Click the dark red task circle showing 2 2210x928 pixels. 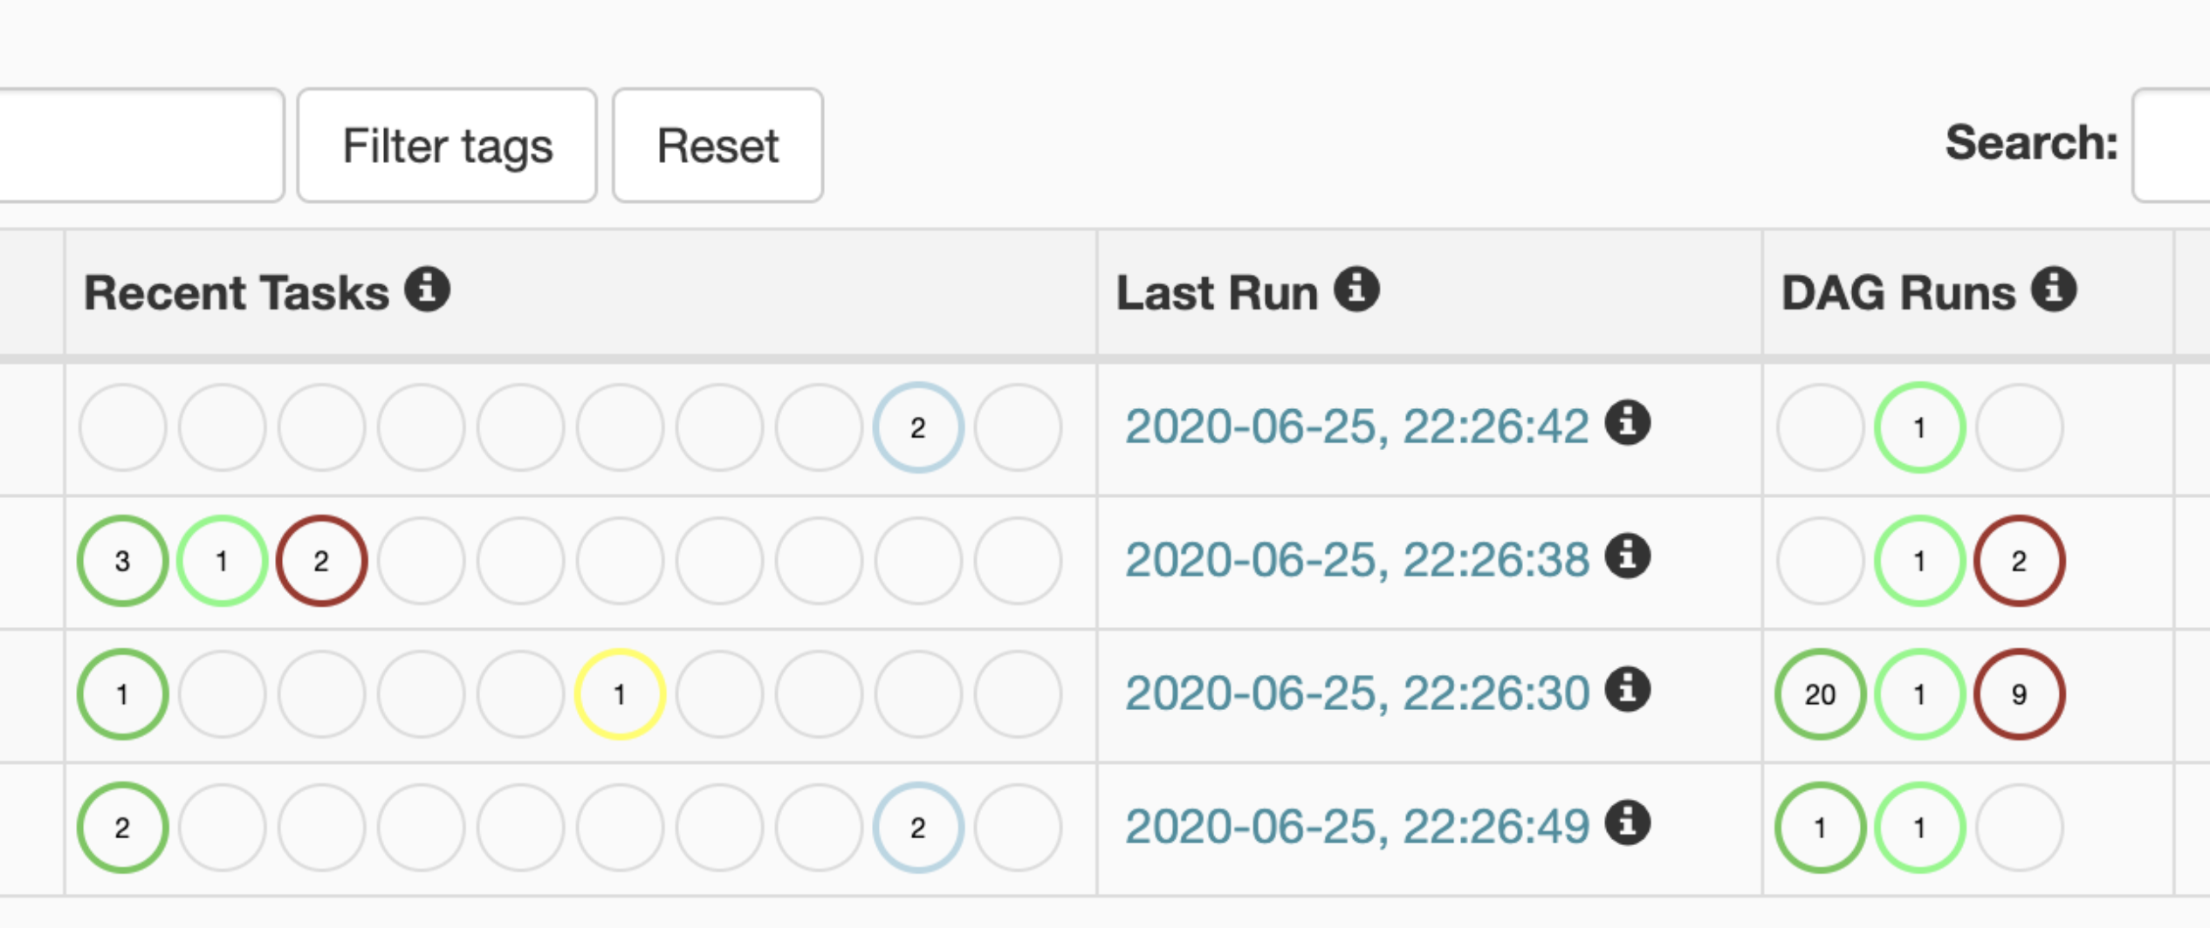pyautogui.click(x=321, y=561)
